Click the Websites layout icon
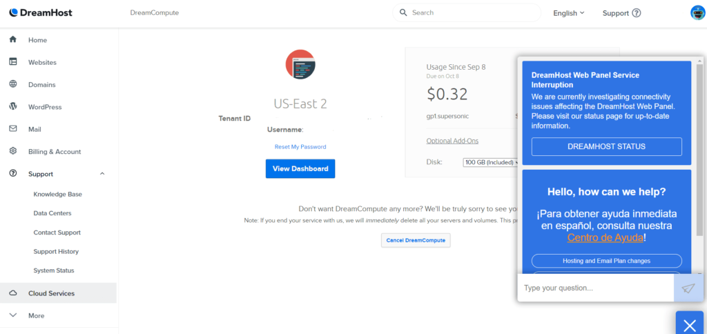Image resolution: width=707 pixels, height=334 pixels. [x=13, y=61]
